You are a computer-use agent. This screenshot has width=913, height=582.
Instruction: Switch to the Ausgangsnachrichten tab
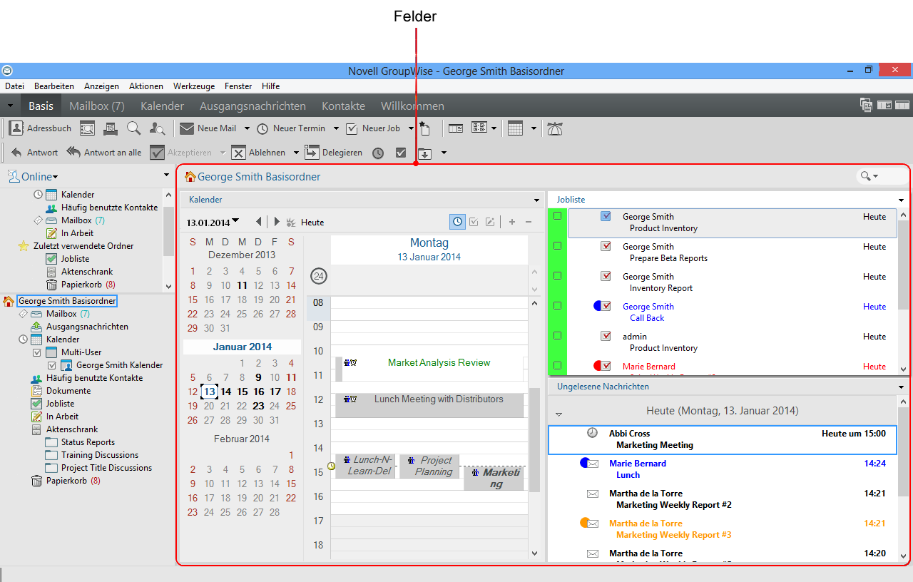[253, 106]
